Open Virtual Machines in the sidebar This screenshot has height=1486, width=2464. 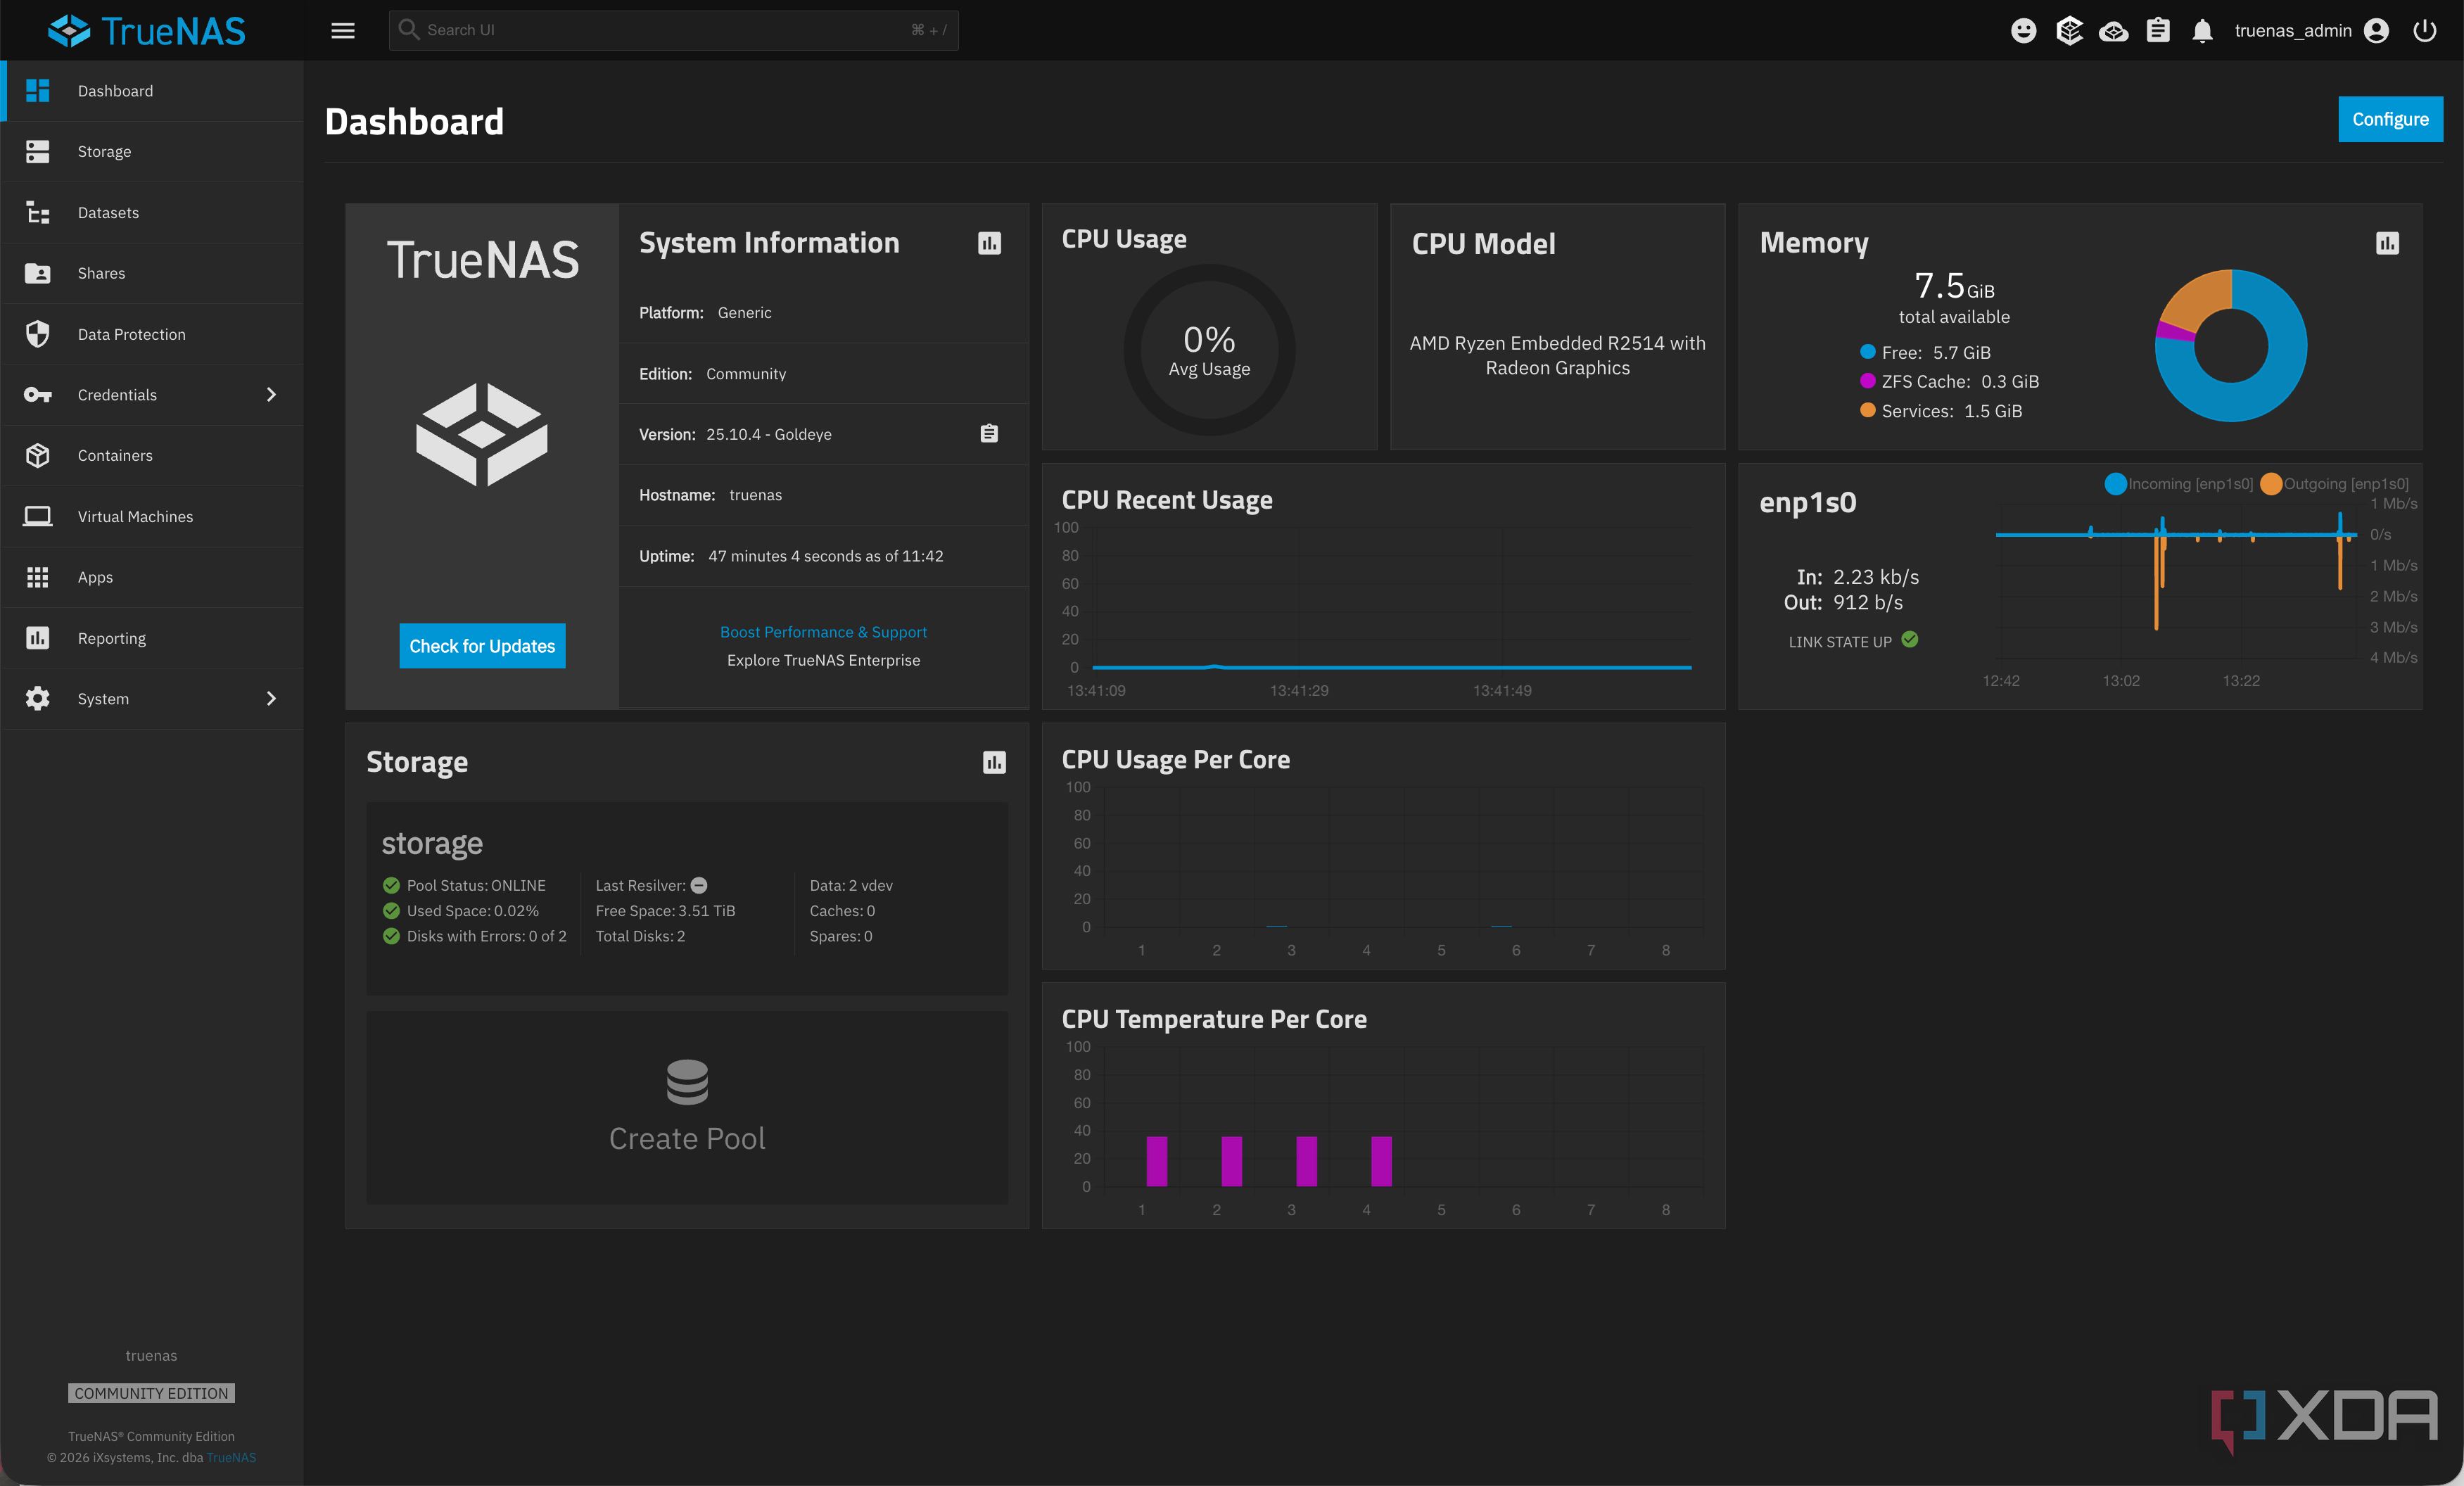(152, 516)
